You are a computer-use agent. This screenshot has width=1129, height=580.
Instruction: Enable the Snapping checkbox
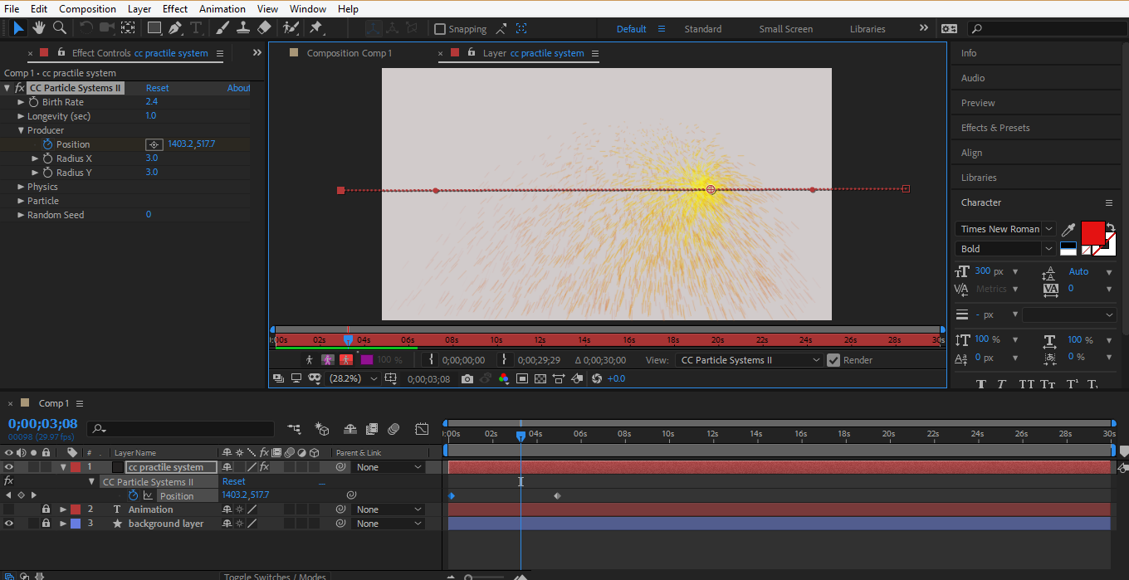tap(440, 29)
